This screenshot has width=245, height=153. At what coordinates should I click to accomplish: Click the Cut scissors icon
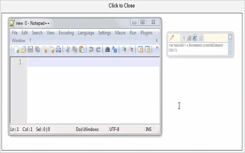(68, 50)
